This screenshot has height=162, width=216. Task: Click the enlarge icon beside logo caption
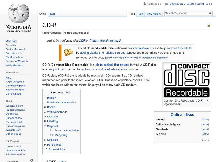(x=208, y=100)
